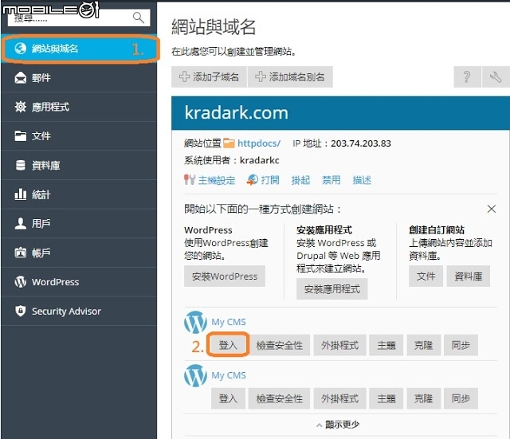Click Add Subdomain (添加子域名) button
The height and width of the screenshot is (439, 510).
coord(209,77)
